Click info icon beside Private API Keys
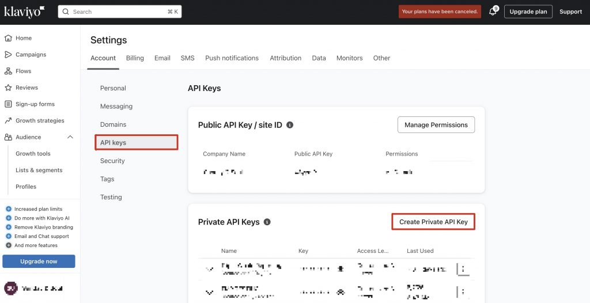The width and height of the screenshot is (590, 303). (x=267, y=222)
